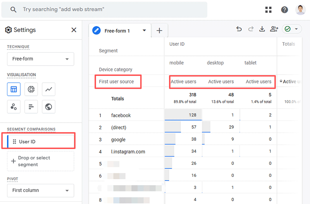The width and height of the screenshot is (310, 204).
Task: Open the Technique Free-form dropdown
Action: point(41,59)
